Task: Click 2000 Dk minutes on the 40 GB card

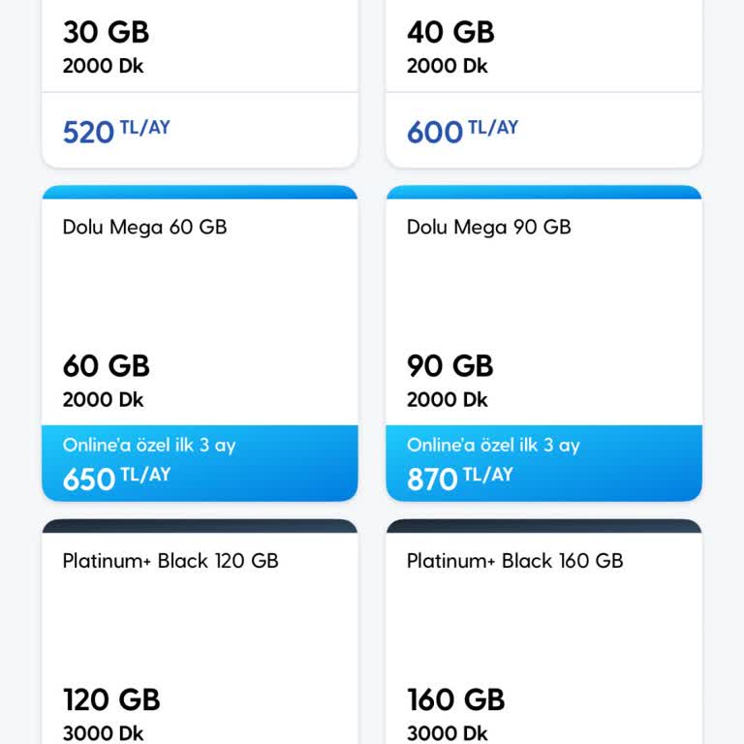Action: click(447, 66)
